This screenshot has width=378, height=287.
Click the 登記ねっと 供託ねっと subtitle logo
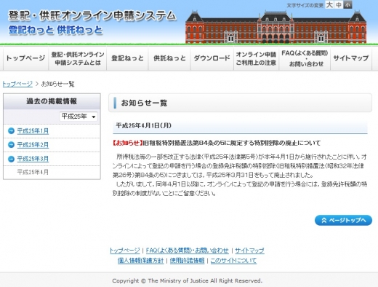pyautogui.click(x=55, y=30)
